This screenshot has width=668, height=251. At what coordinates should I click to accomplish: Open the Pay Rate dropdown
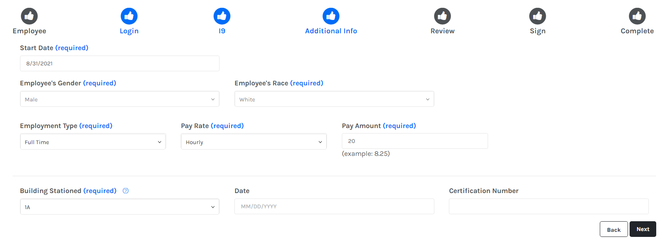pos(254,142)
